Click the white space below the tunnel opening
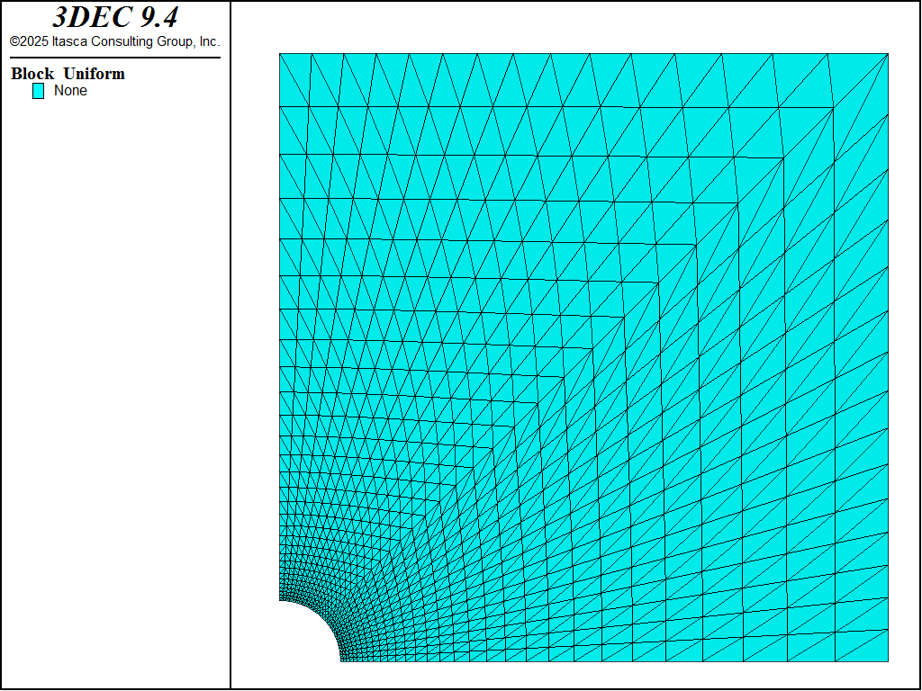The height and width of the screenshot is (691, 922). (306, 675)
